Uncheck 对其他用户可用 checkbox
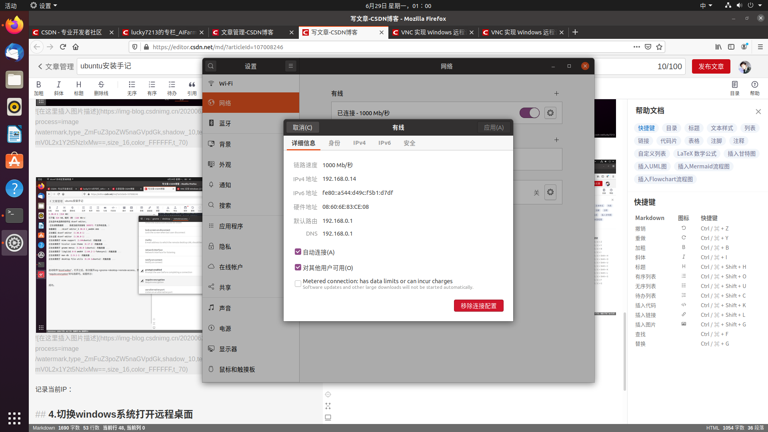Screen dimensions: 768x432 tap(298, 267)
